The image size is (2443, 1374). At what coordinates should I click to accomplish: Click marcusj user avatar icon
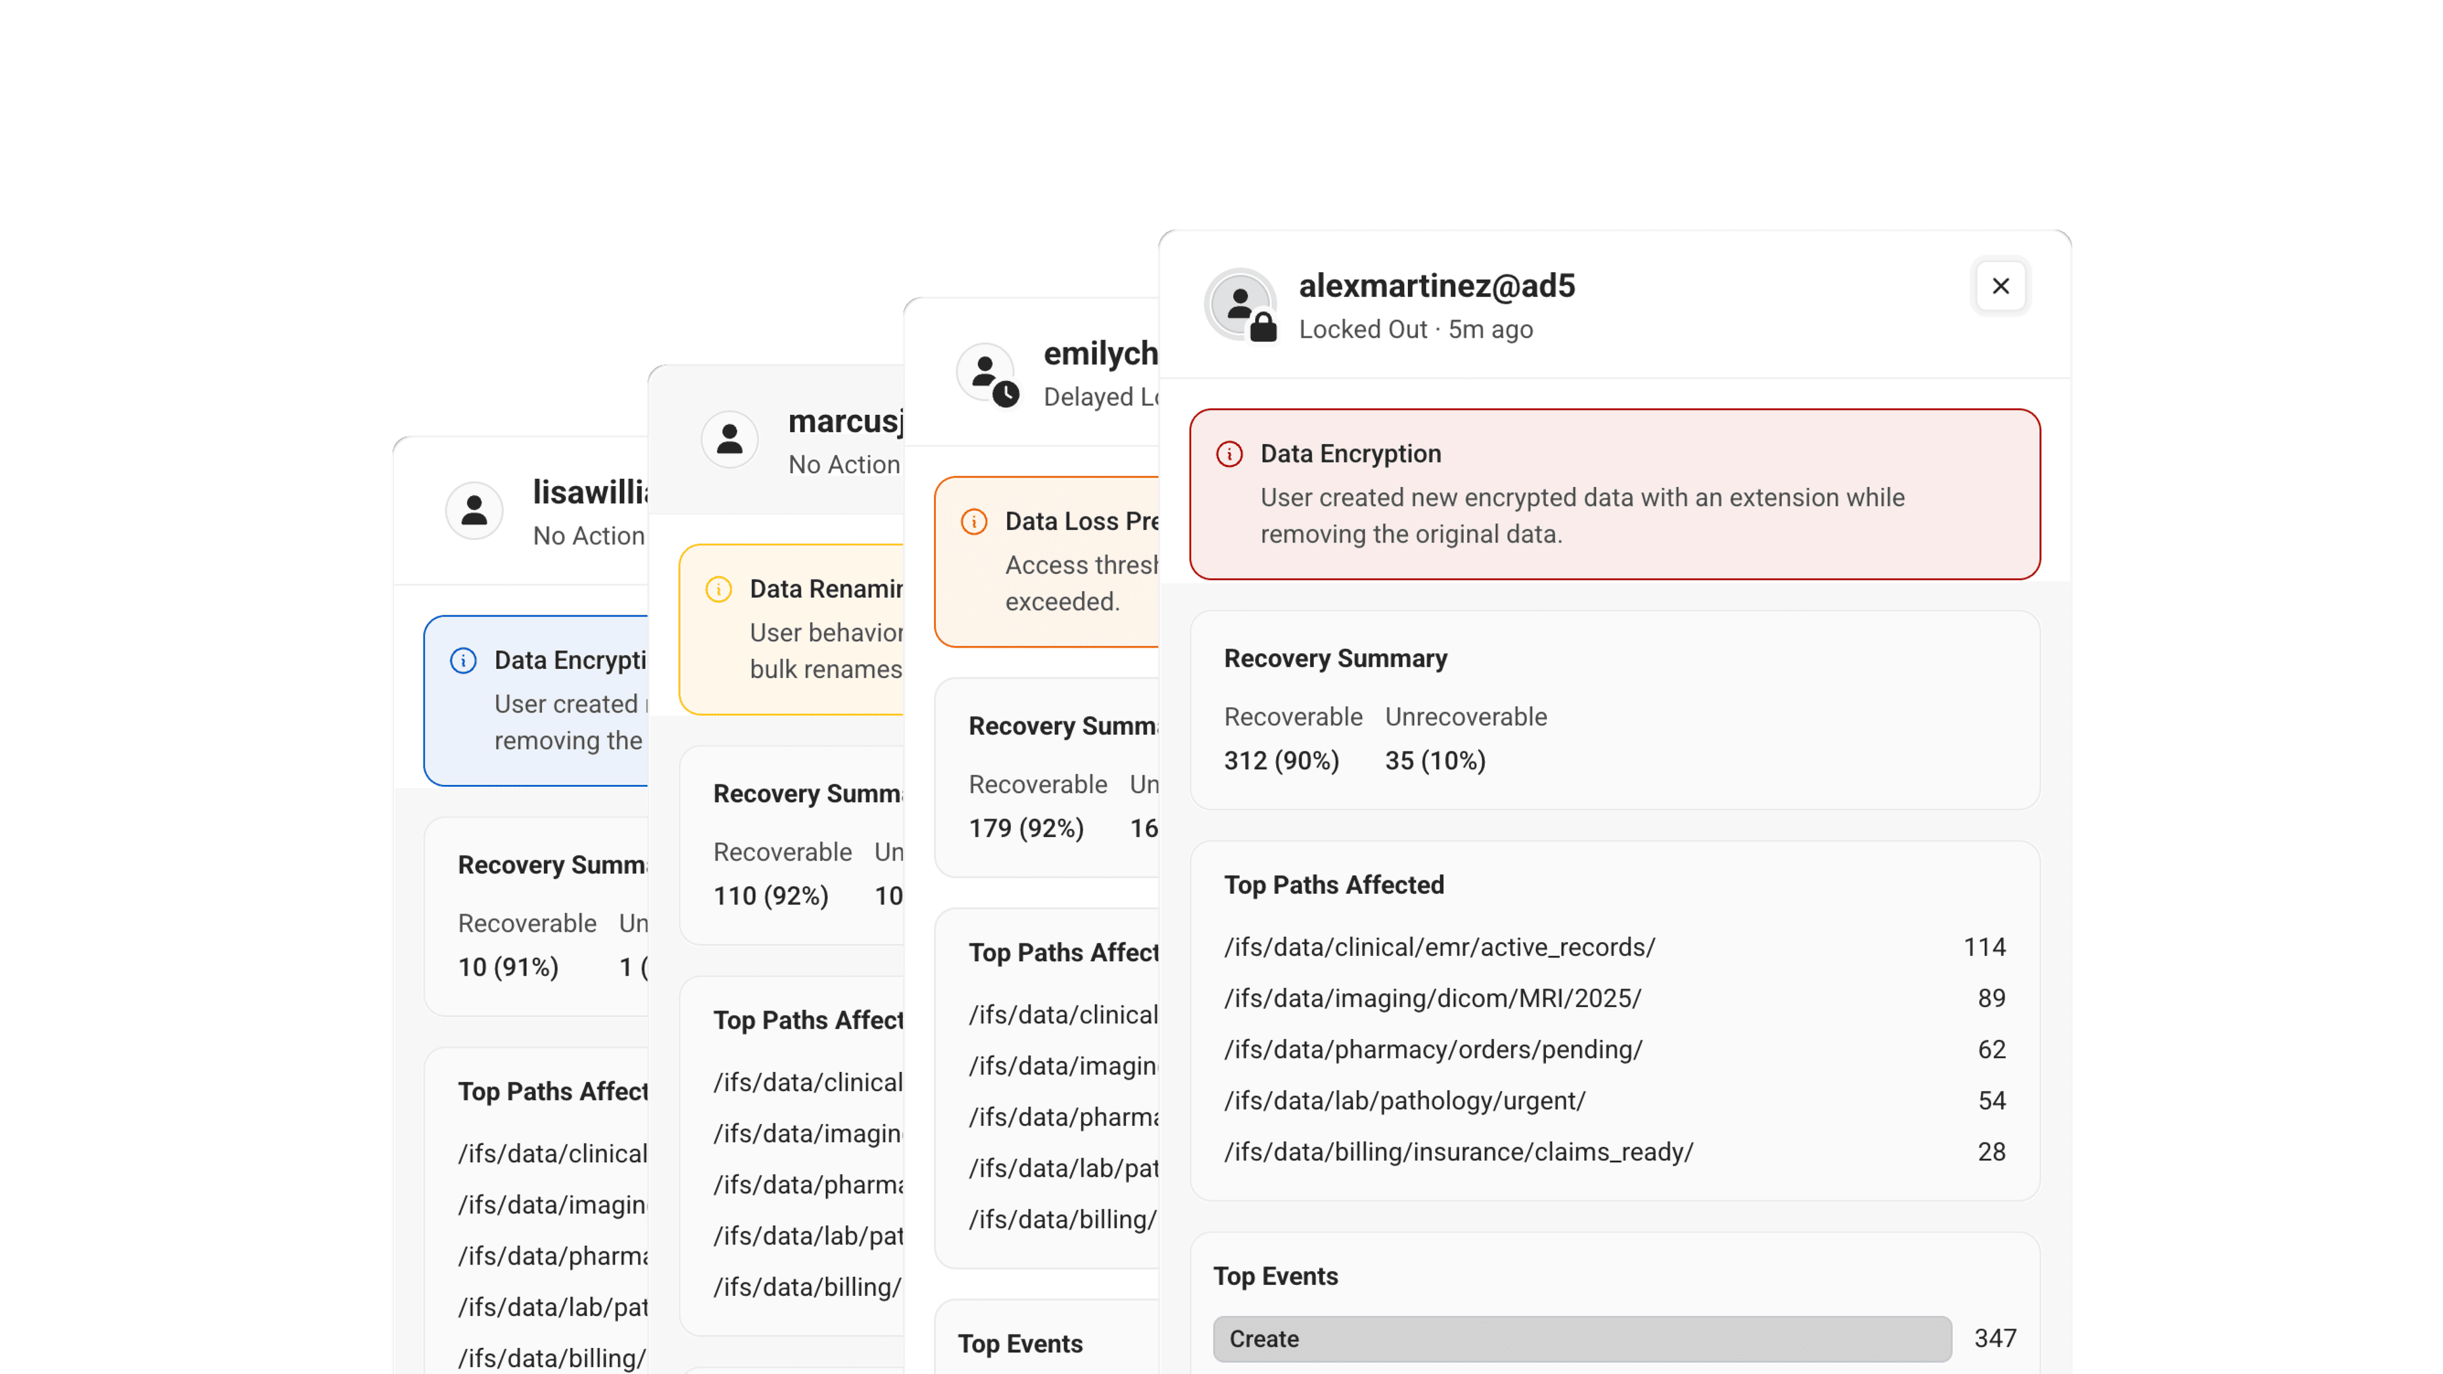(x=729, y=439)
